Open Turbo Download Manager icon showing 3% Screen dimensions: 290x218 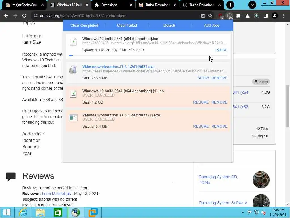tap(229, 16)
